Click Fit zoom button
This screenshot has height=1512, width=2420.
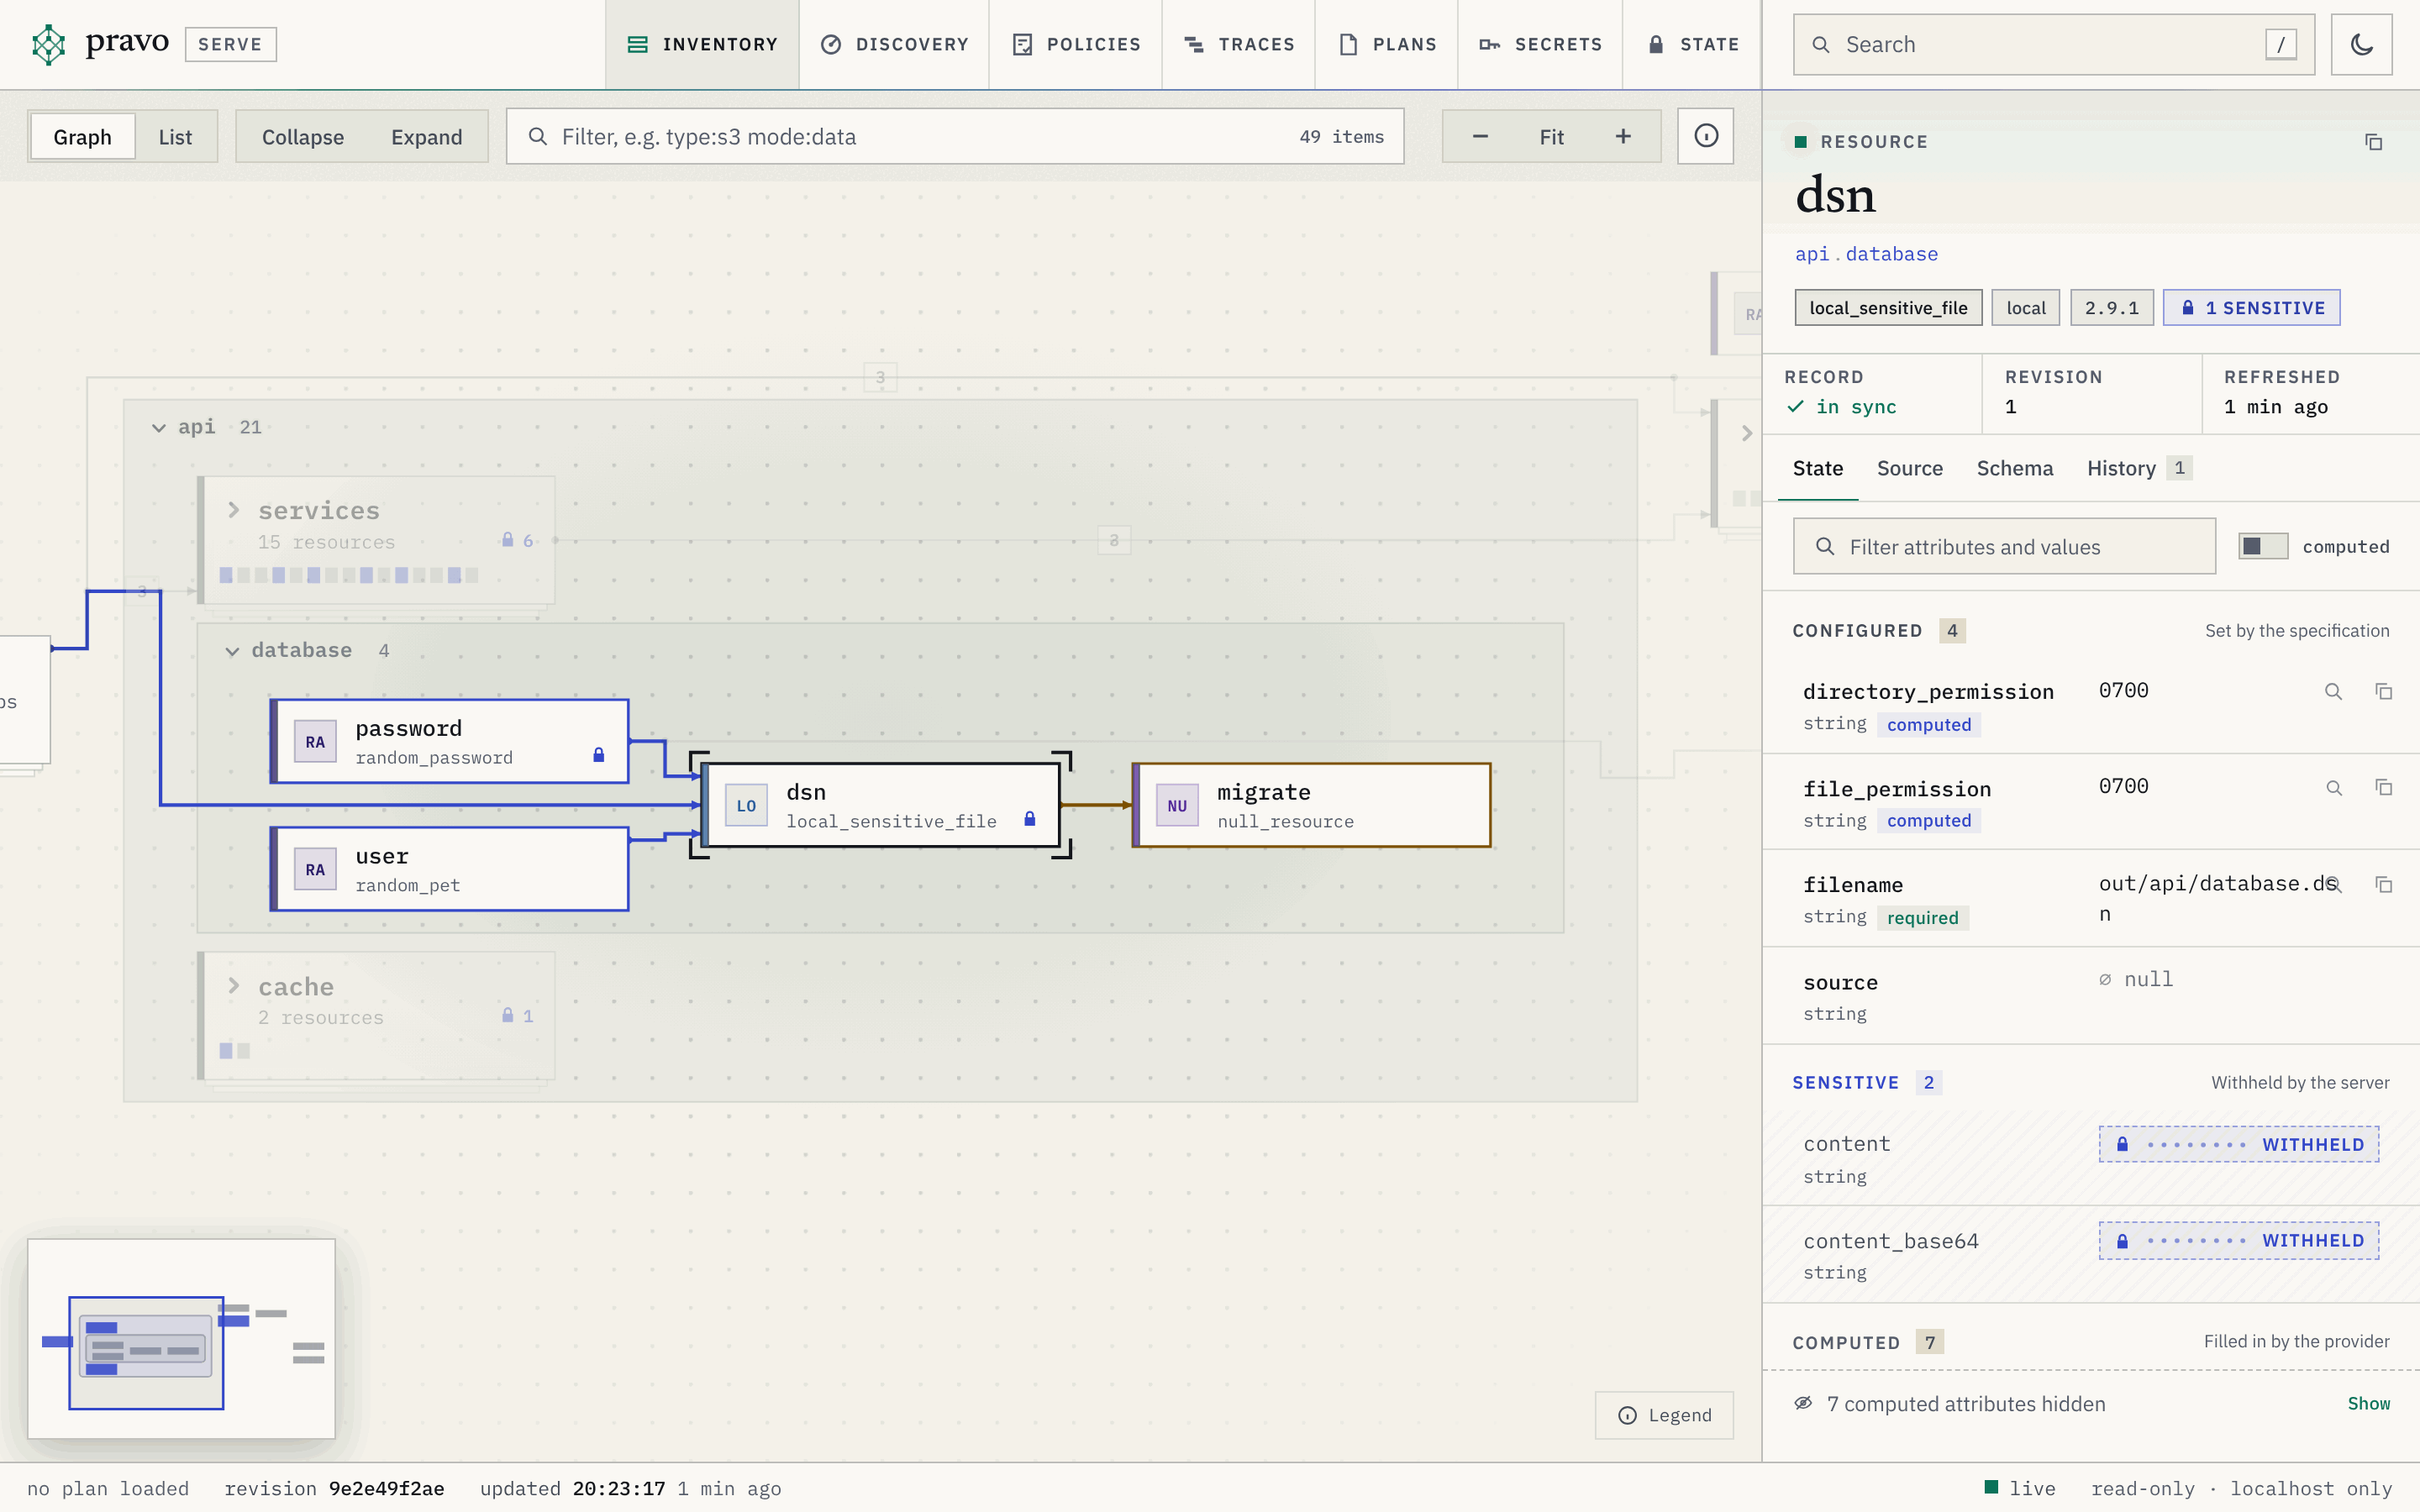click(1551, 136)
